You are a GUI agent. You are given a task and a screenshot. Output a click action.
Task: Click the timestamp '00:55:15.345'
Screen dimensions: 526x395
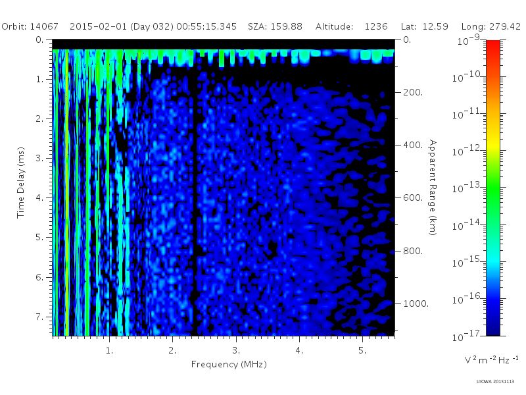(206, 26)
